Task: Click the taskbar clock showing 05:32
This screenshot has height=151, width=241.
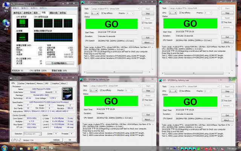Action: (232, 149)
